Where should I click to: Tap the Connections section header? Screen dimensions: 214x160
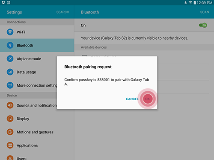point(16,22)
